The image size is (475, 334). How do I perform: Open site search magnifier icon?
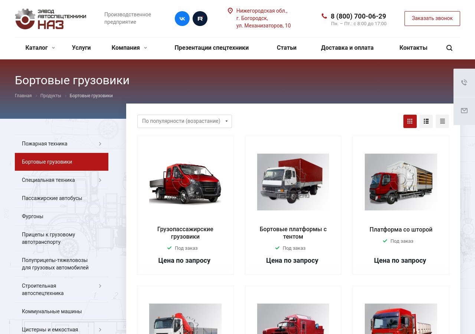point(449,48)
